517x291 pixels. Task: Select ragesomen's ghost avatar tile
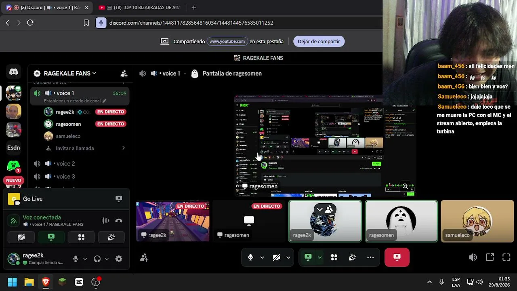pyautogui.click(x=401, y=221)
